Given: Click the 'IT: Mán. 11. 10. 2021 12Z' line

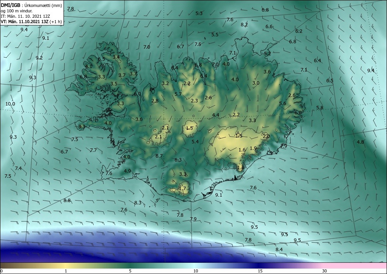Looking at the screenshot, I should (x=26, y=16).
